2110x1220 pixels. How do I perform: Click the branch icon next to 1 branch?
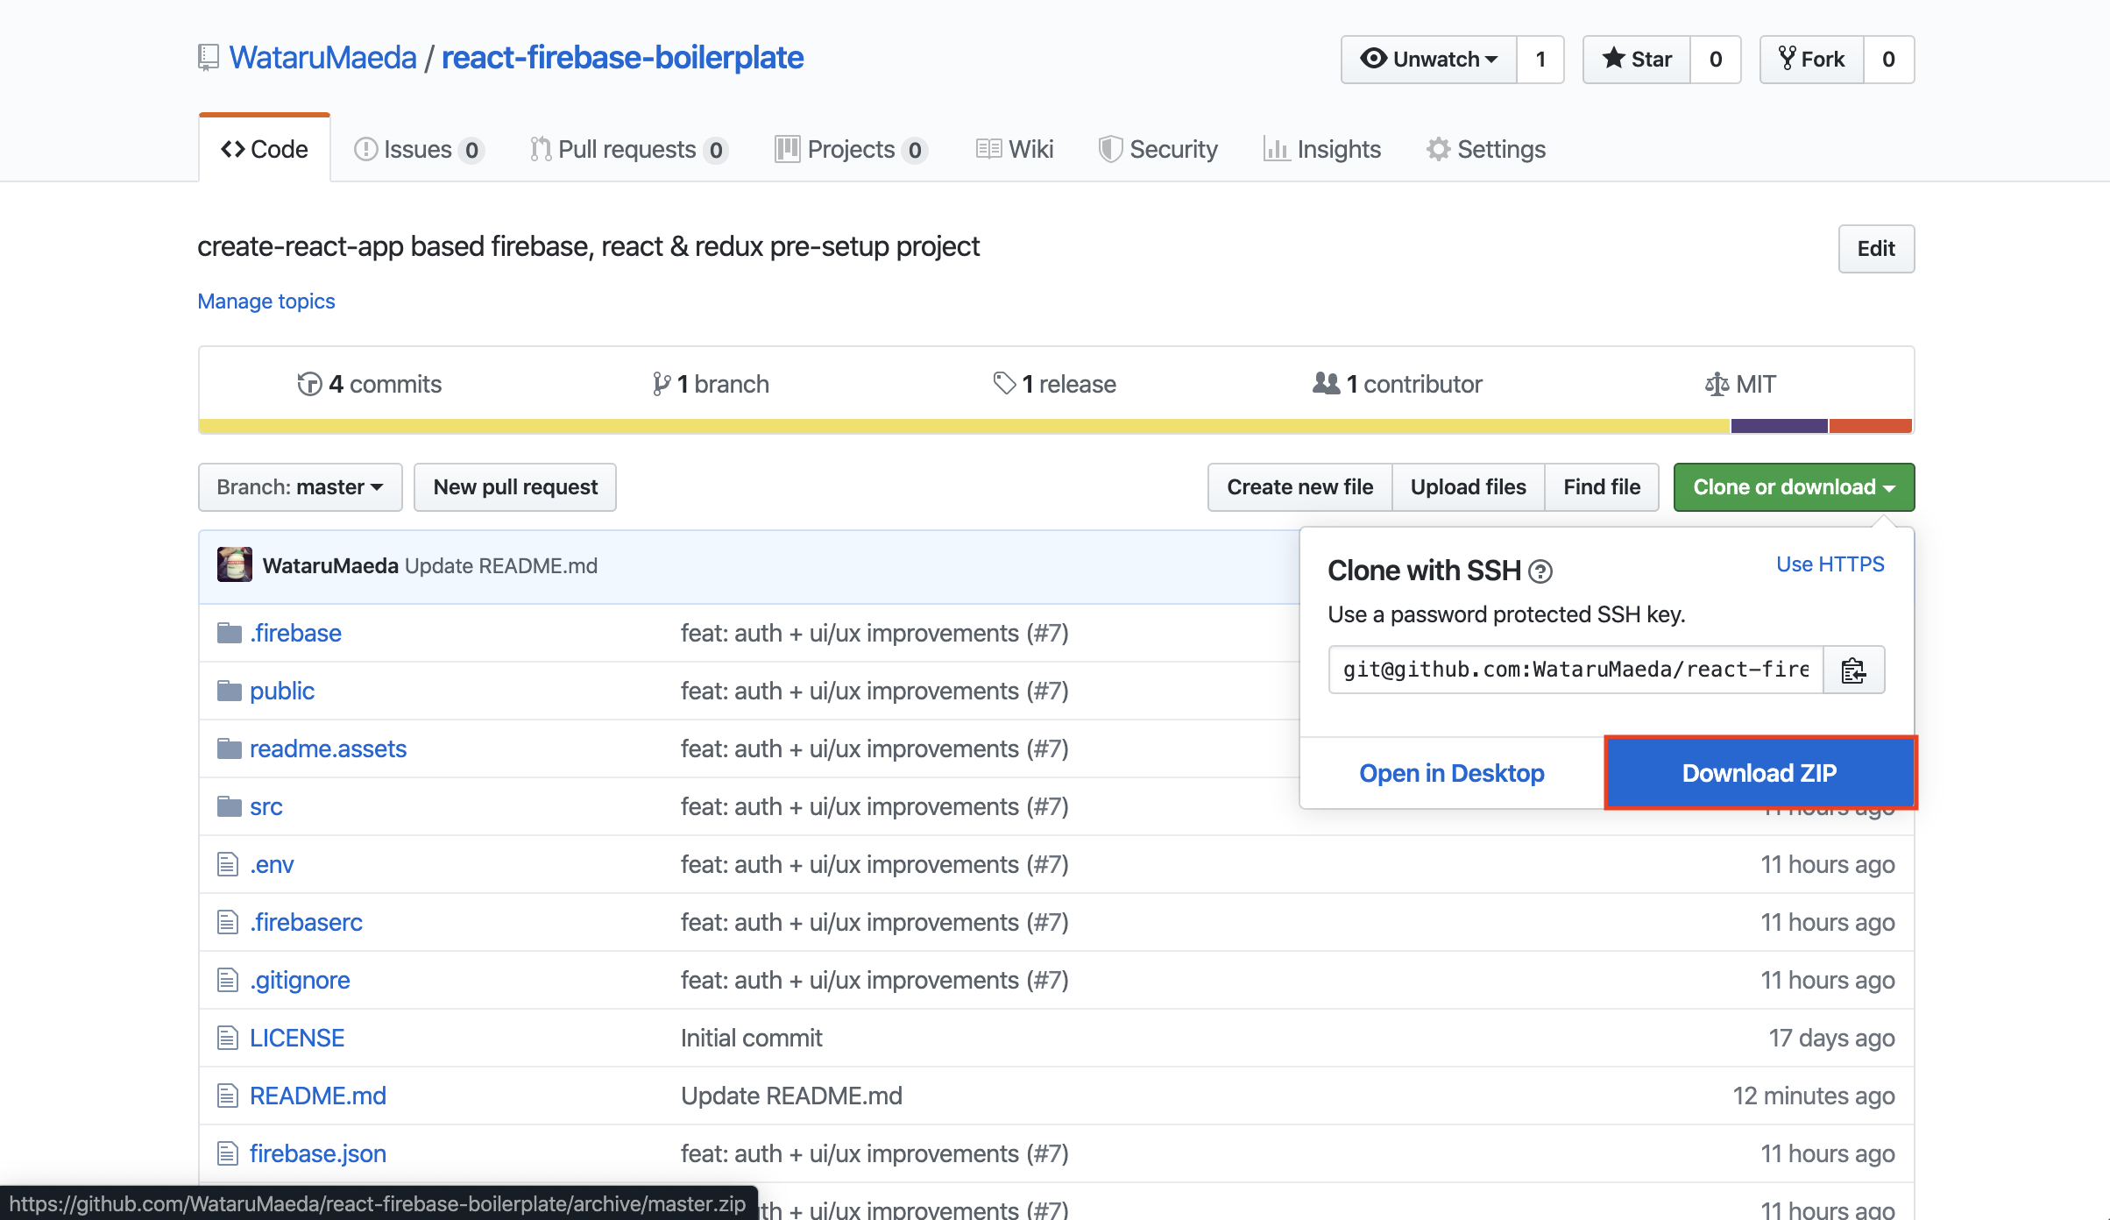(x=662, y=384)
